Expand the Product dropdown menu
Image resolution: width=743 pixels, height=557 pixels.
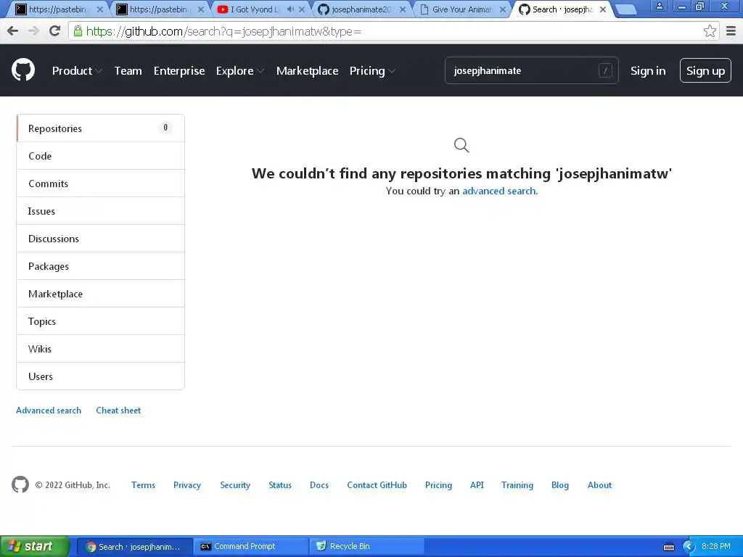click(77, 70)
